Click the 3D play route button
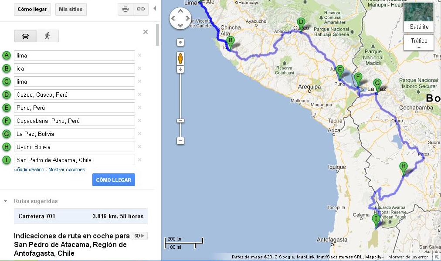 (140, 236)
